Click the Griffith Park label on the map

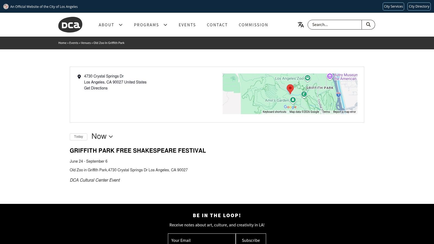320,88
